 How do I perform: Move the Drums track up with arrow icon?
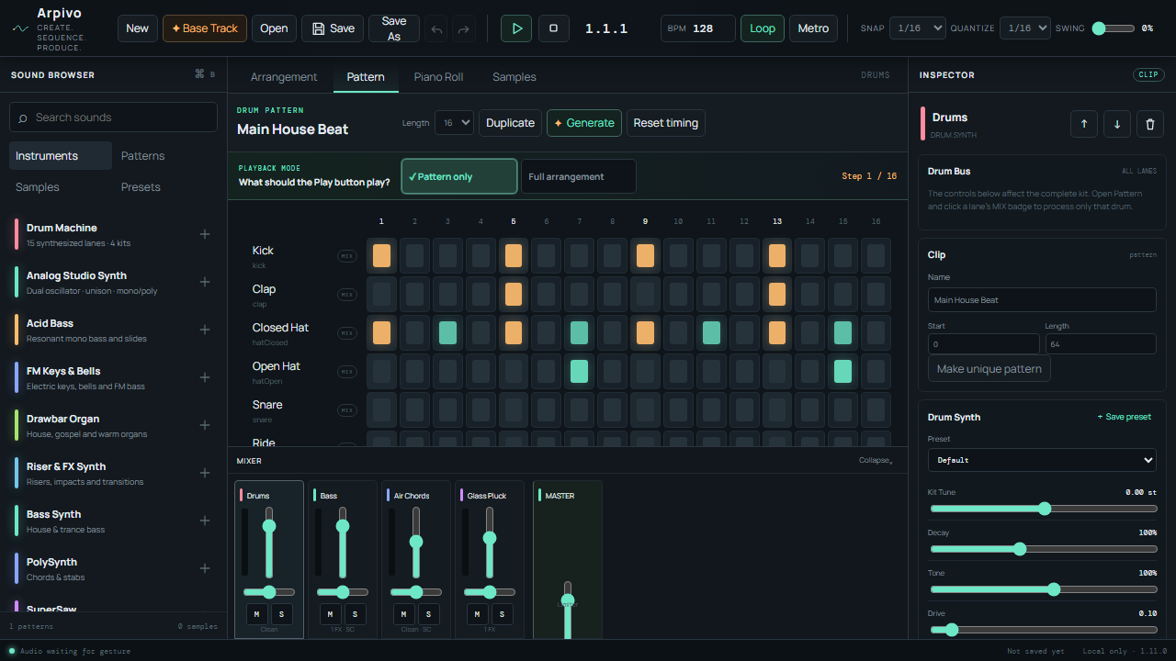tap(1083, 124)
